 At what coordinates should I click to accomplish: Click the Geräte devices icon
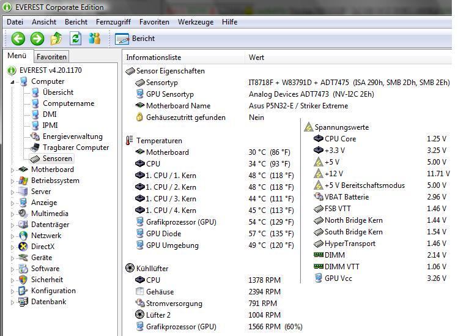[23, 257]
